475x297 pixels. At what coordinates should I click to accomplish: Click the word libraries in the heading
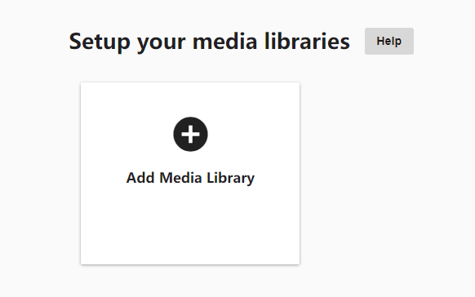[x=307, y=41]
